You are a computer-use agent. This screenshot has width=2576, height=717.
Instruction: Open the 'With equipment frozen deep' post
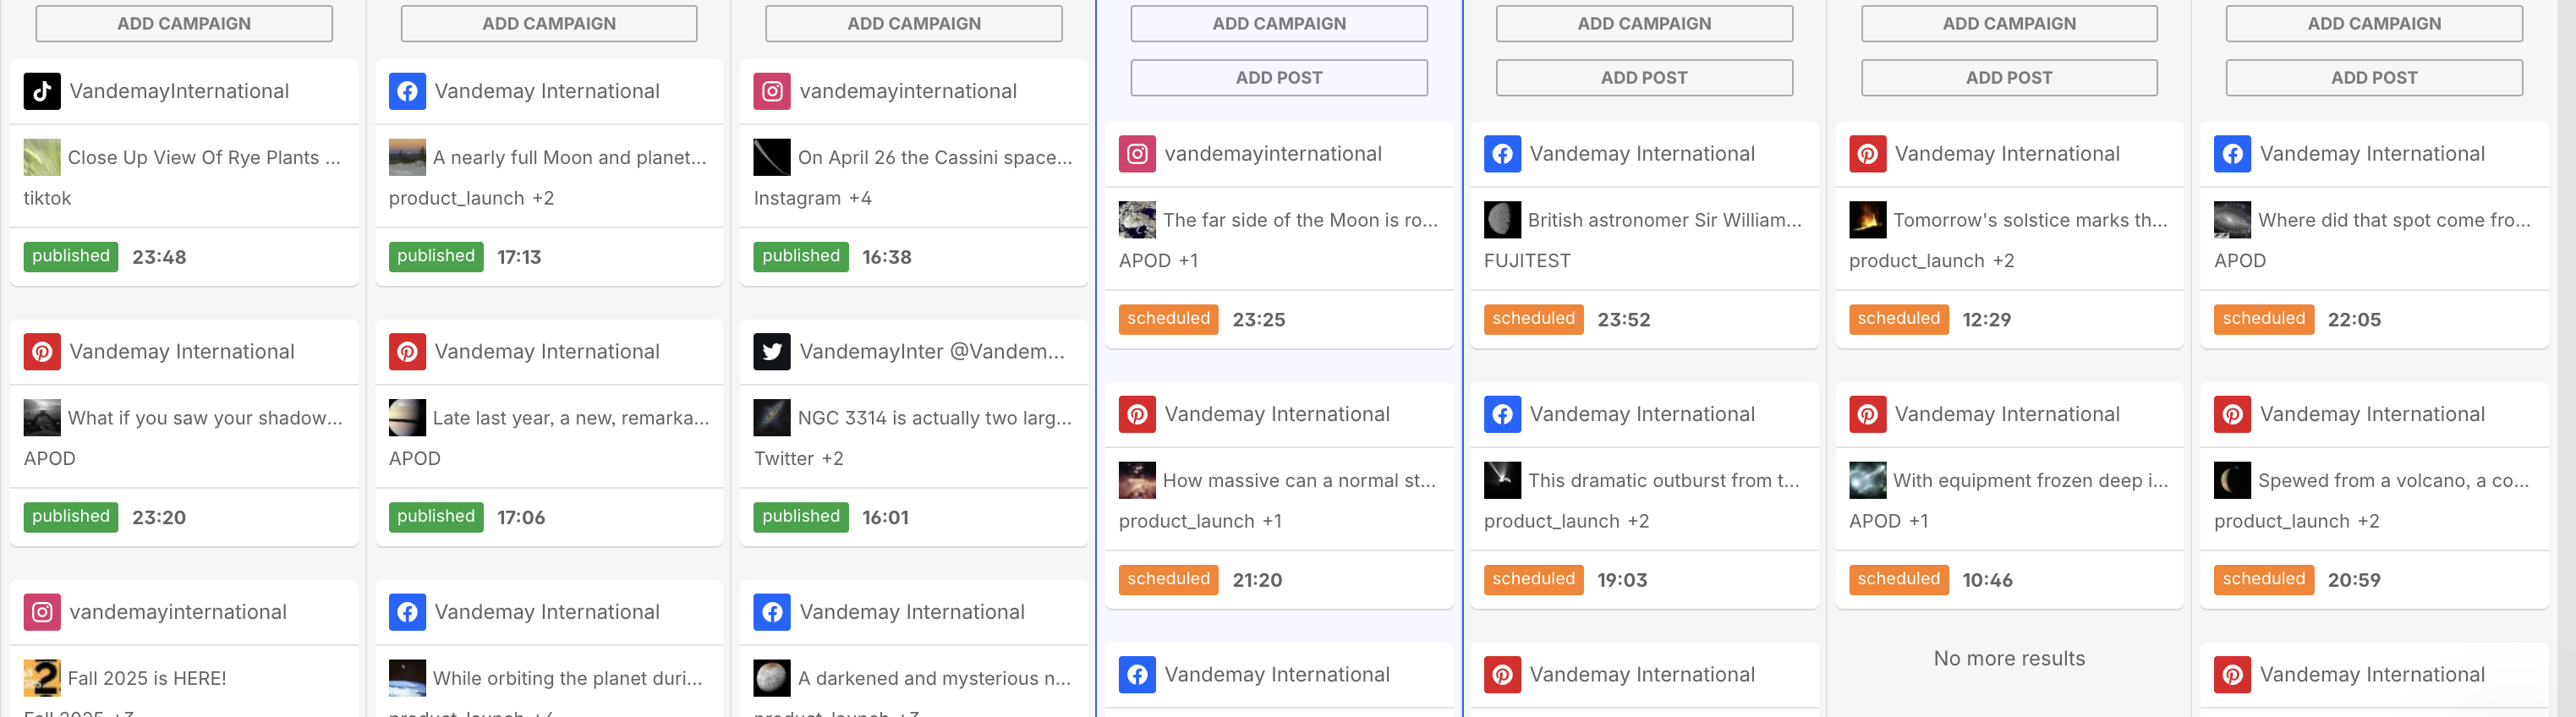coord(2029,480)
